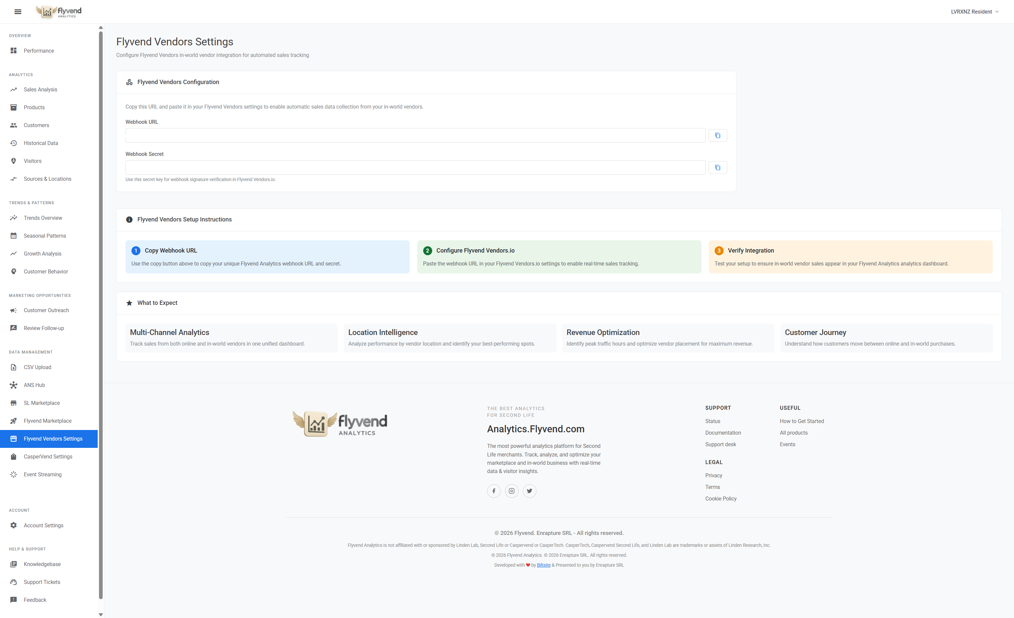
Task: Switch to CasperVend Settings
Action: coord(47,456)
